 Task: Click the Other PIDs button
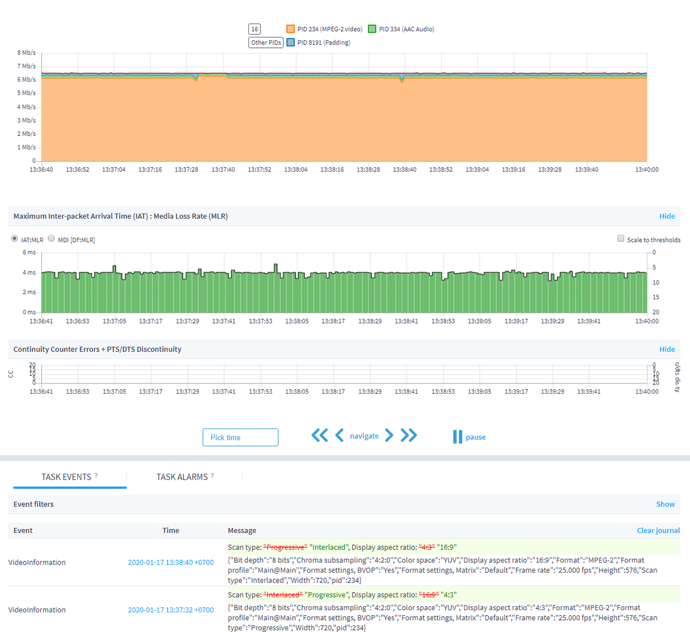click(x=266, y=43)
